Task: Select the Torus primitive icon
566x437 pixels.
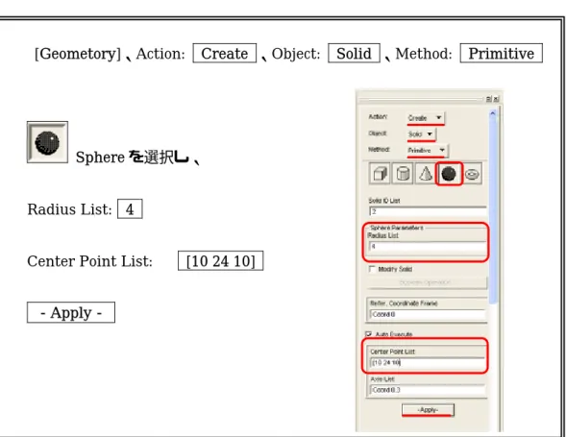Action: tap(472, 174)
